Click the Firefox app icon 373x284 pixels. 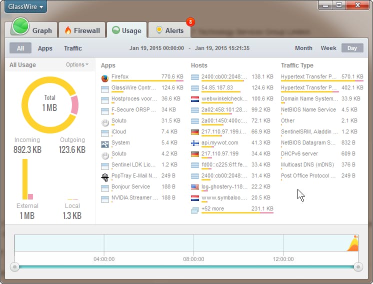105,78
